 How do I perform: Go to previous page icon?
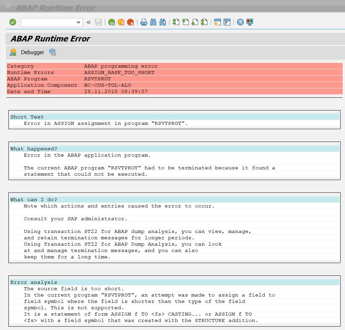tap(185, 22)
